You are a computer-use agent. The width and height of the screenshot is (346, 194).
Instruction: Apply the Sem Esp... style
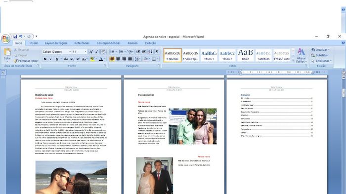[191, 55]
